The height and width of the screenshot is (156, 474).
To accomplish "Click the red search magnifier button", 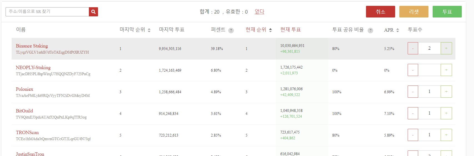I will pyautogui.click(x=93, y=12).
